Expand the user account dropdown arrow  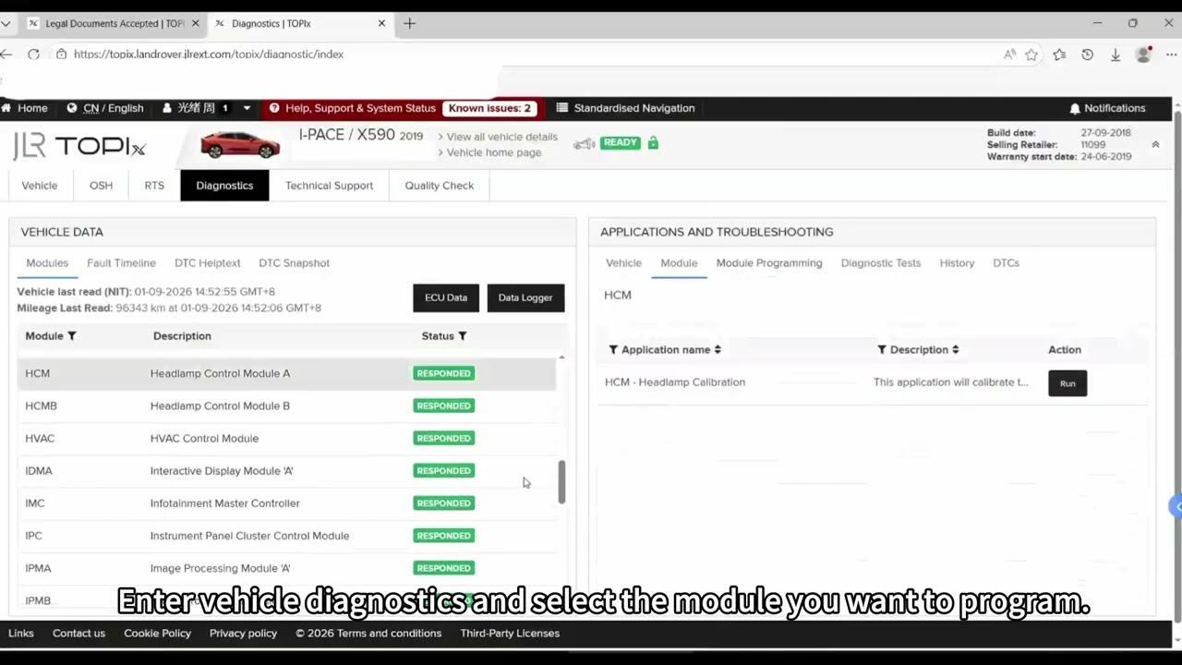[x=247, y=108]
